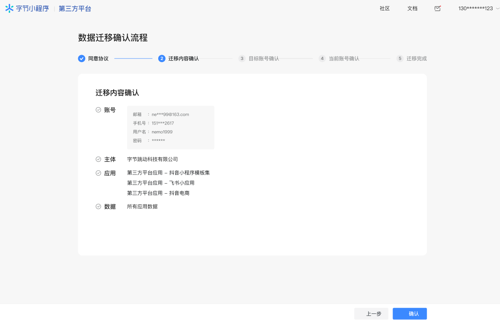Select the 迁移内容确认 step label
500x320 pixels.
click(184, 59)
